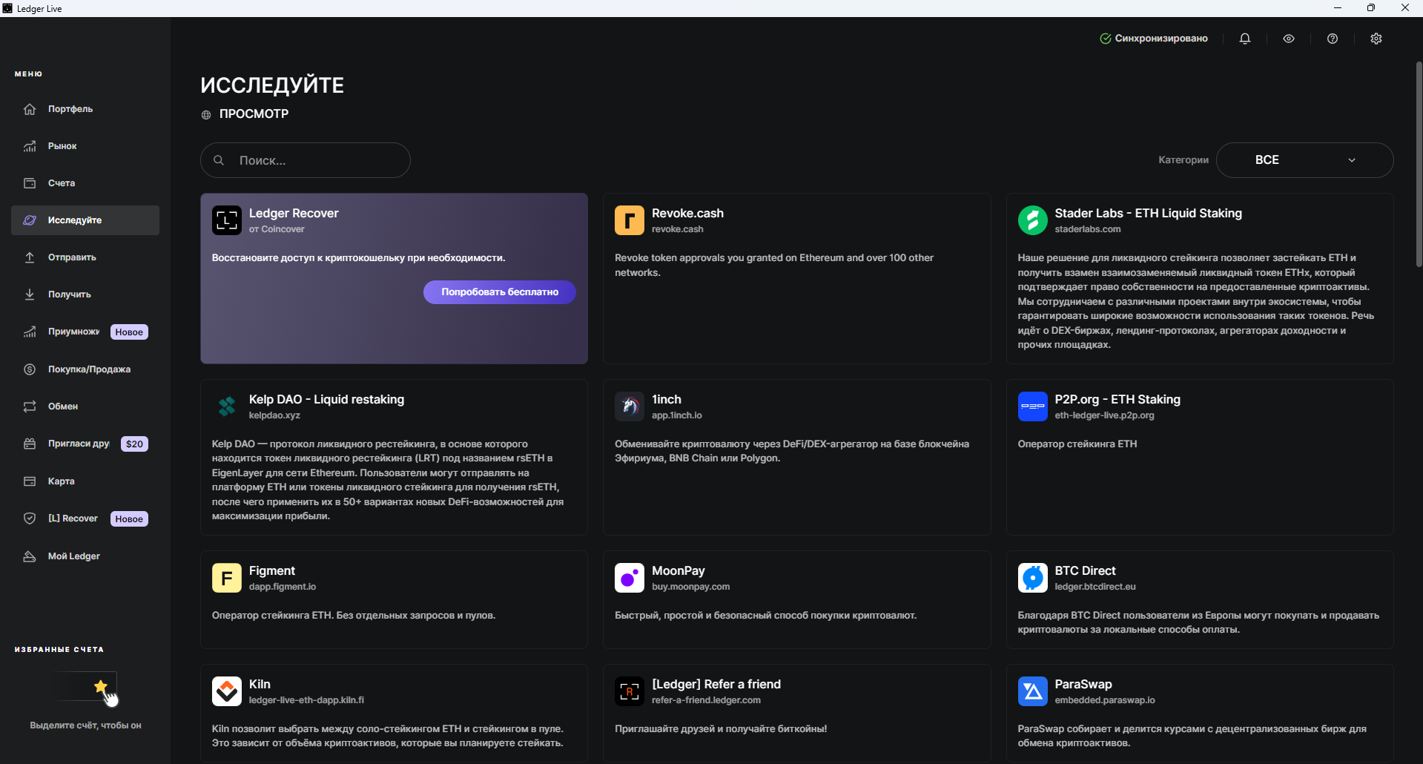This screenshot has width=1423, height=764.
Task: Click the Ledger Recover card logo
Action: 227,220
